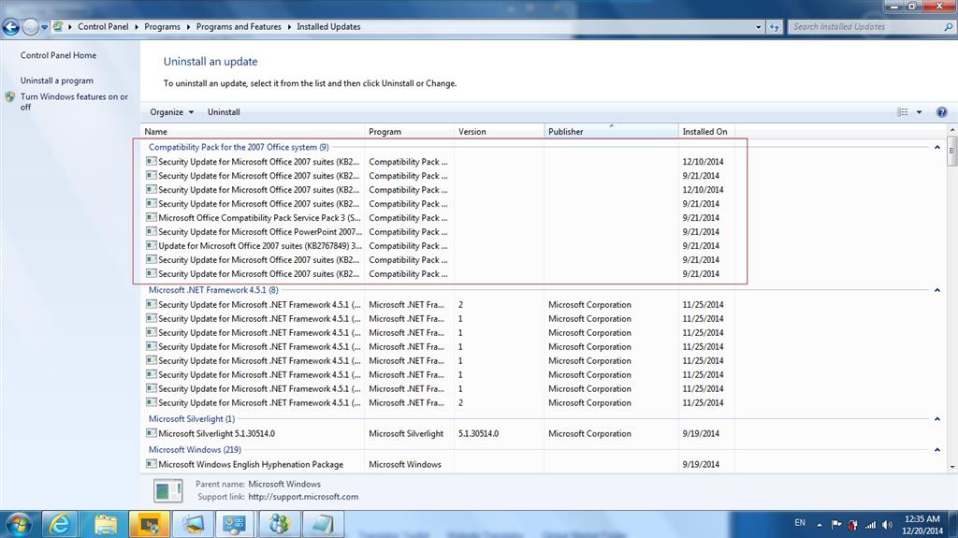Expand the arrow after Control Panel breadcrumb
The height and width of the screenshot is (538, 958).
point(137,27)
